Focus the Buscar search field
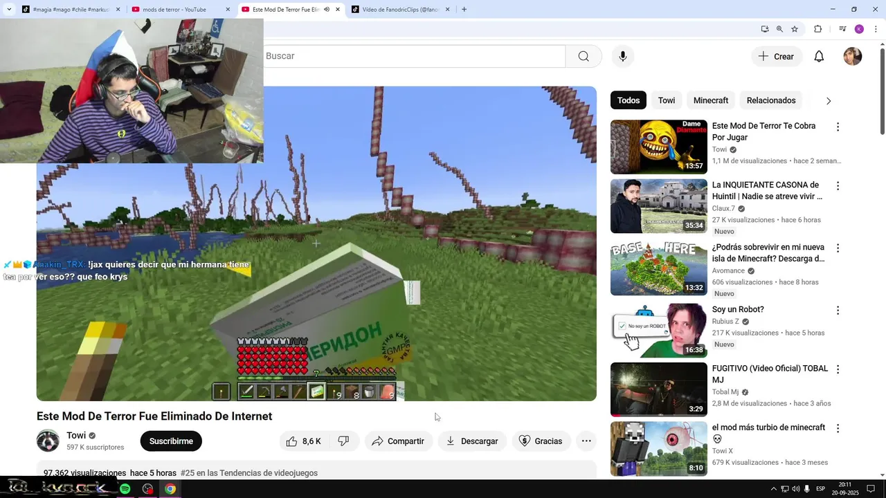886x498 pixels. pyautogui.click(x=414, y=57)
